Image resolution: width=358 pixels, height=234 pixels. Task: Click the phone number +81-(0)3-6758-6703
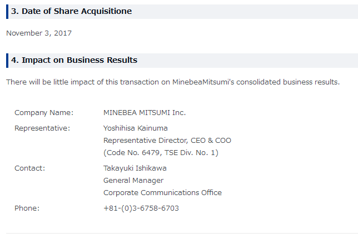[x=141, y=208]
